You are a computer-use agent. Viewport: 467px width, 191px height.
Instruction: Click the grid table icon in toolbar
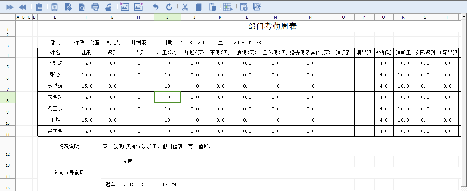coord(227,7)
